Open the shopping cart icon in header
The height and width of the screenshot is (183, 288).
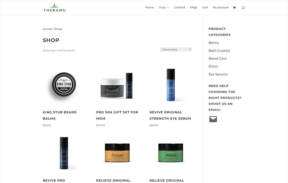[234, 8]
